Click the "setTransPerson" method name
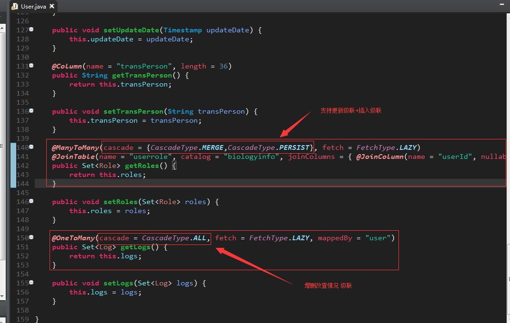This screenshot has height=323, width=510. coord(133,112)
